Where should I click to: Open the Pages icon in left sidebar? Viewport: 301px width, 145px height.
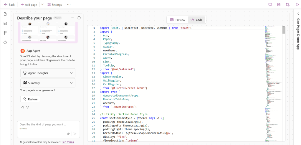point(5,14)
